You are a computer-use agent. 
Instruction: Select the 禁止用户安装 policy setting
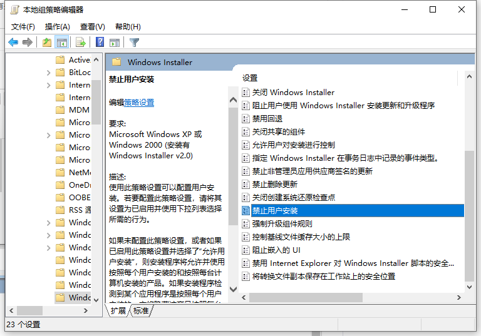click(275, 210)
